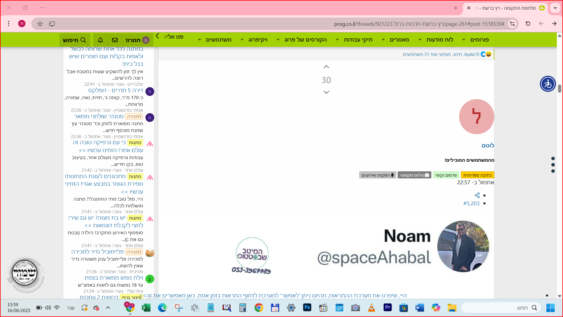Click the share icon on the post
Screen dimensions: 563x317
pyautogui.click(x=477, y=195)
